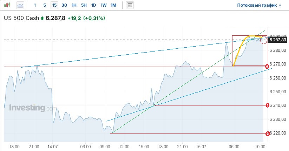Image resolution: width=289 pixels, height=151 pixels.
Task: Choose the 15 minute interval
Action: tap(54, 5)
